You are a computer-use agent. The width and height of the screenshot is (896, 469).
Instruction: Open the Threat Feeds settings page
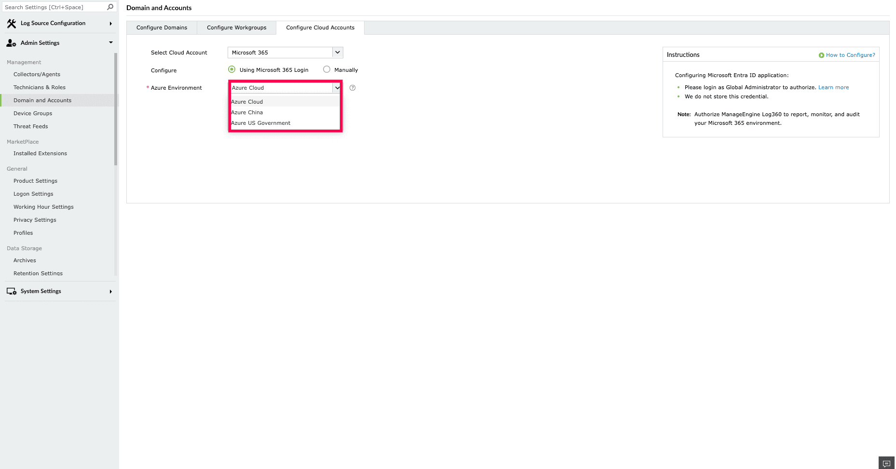point(30,126)
